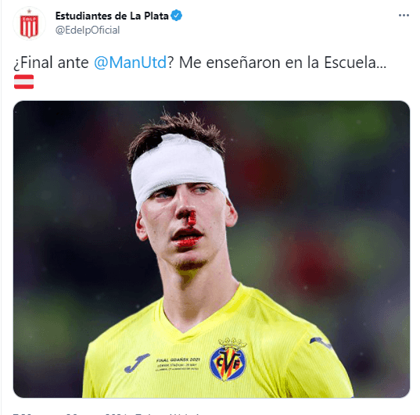The height and width of the screenshot is (415, 420).
Task: Open the tweet photo of the bandaged player
Action: pos(211,249)
